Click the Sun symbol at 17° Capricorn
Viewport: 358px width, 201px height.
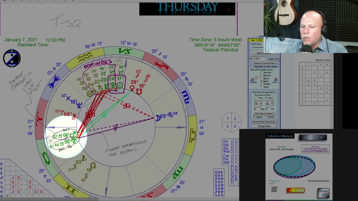pyautogui.click(x=120, y=85)
